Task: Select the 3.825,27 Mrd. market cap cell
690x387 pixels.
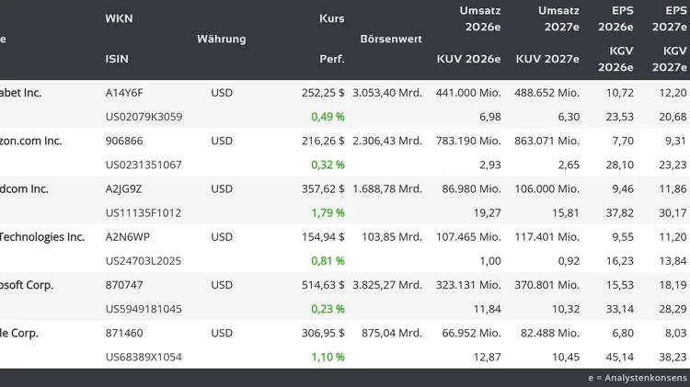Action: coord(387,285)
